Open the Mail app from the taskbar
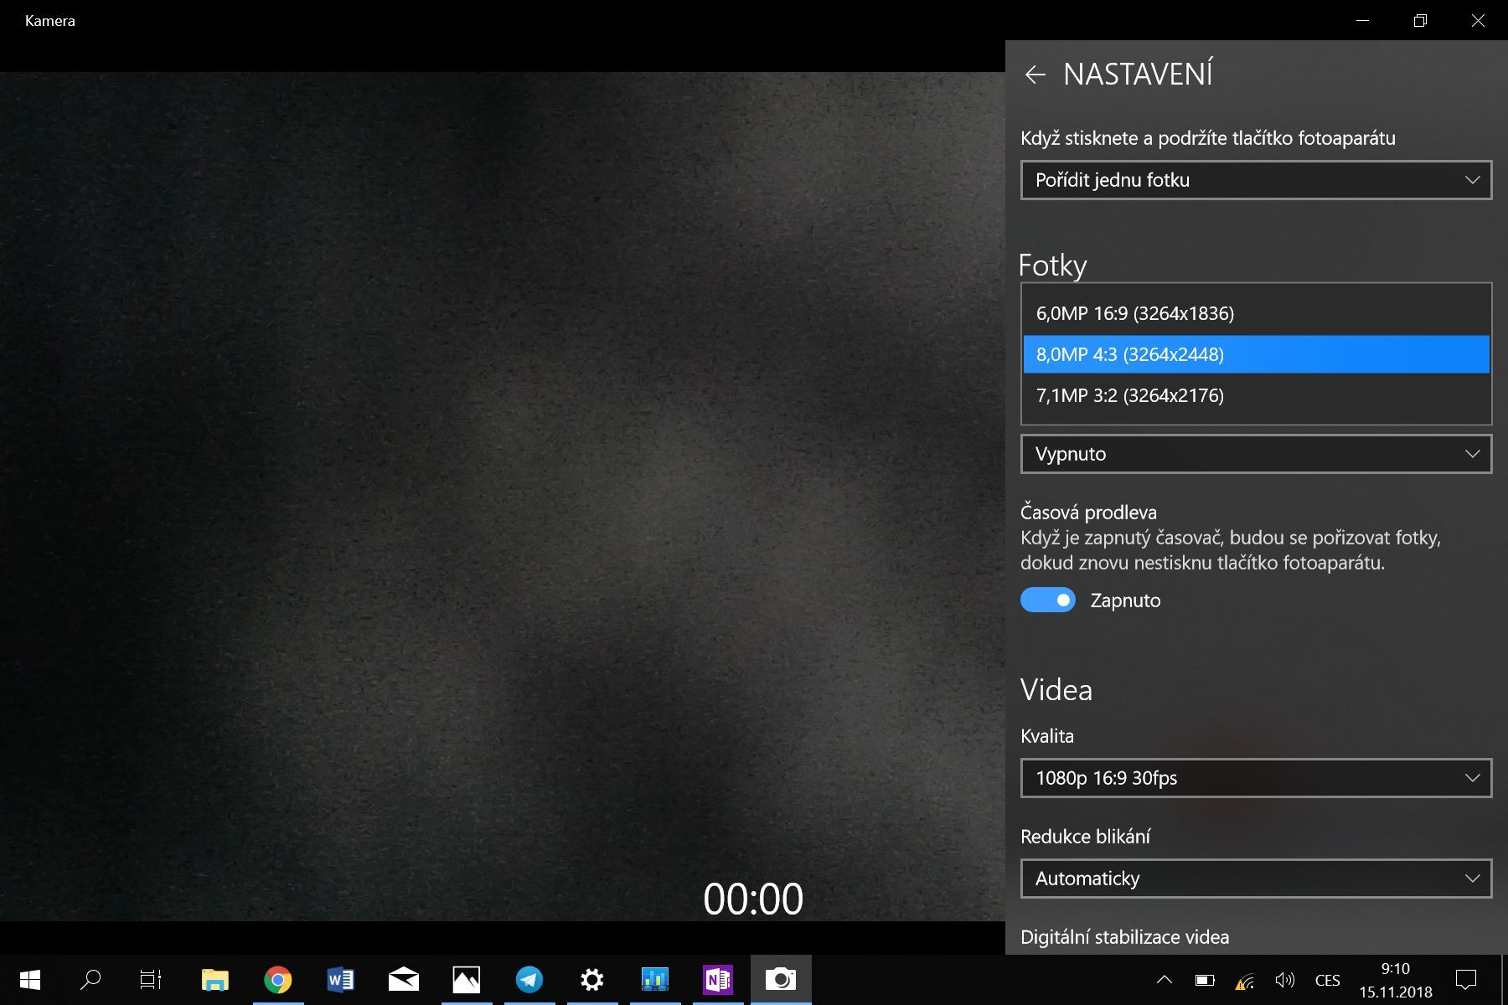The image size is (1508, 1005). point(403,978)
